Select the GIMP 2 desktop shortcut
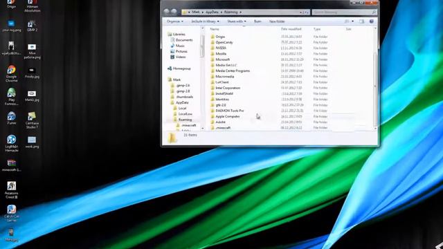 [32, 26]
